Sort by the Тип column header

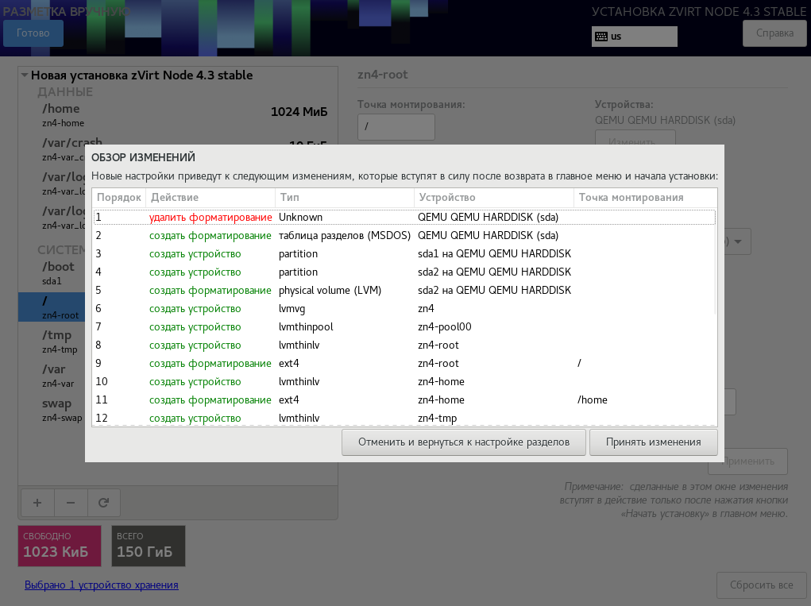click(345, 198)
